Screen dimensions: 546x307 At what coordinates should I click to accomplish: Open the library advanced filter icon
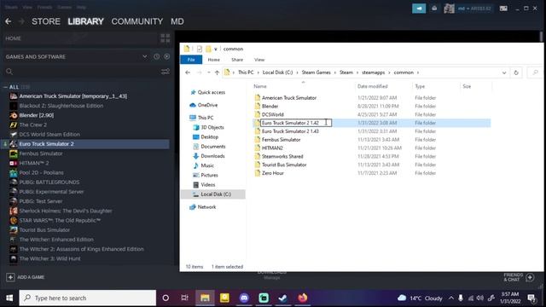click(x=166, y=72)
